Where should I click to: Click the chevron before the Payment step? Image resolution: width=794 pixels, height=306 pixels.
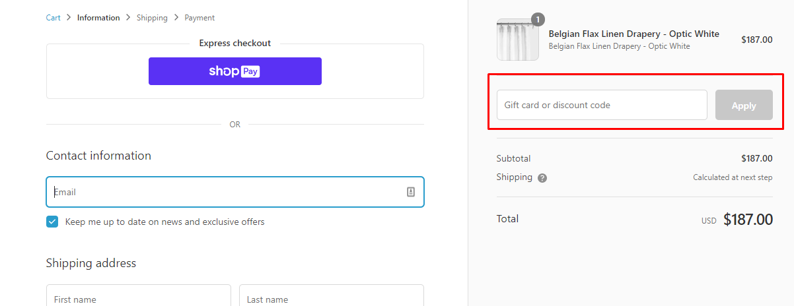tap(176, 18)
